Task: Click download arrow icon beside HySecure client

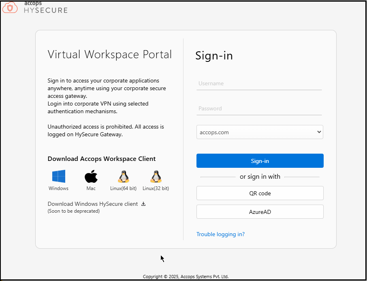Action: [x=143, y=204]
